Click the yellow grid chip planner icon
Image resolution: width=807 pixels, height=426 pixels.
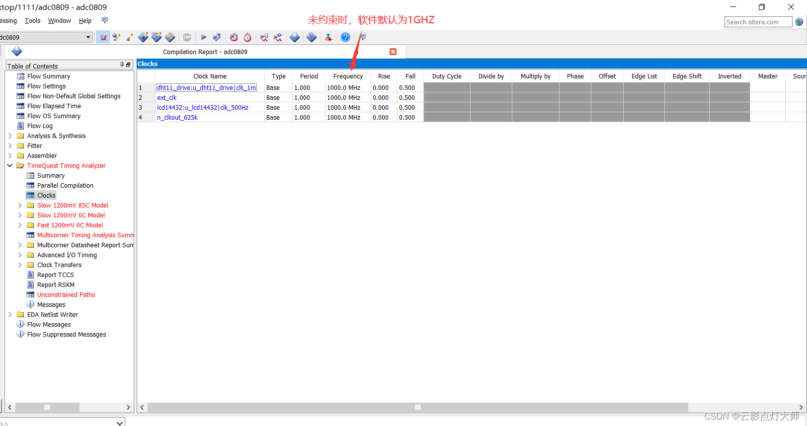click(x=170, y=37)
